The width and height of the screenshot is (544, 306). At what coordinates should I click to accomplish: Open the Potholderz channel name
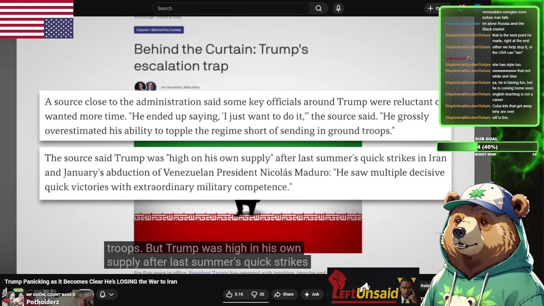click(x=42, y=302)
